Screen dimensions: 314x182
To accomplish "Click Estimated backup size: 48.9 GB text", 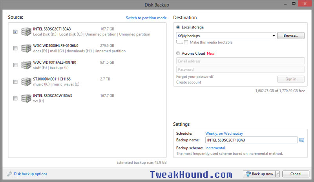I will 142,162.
